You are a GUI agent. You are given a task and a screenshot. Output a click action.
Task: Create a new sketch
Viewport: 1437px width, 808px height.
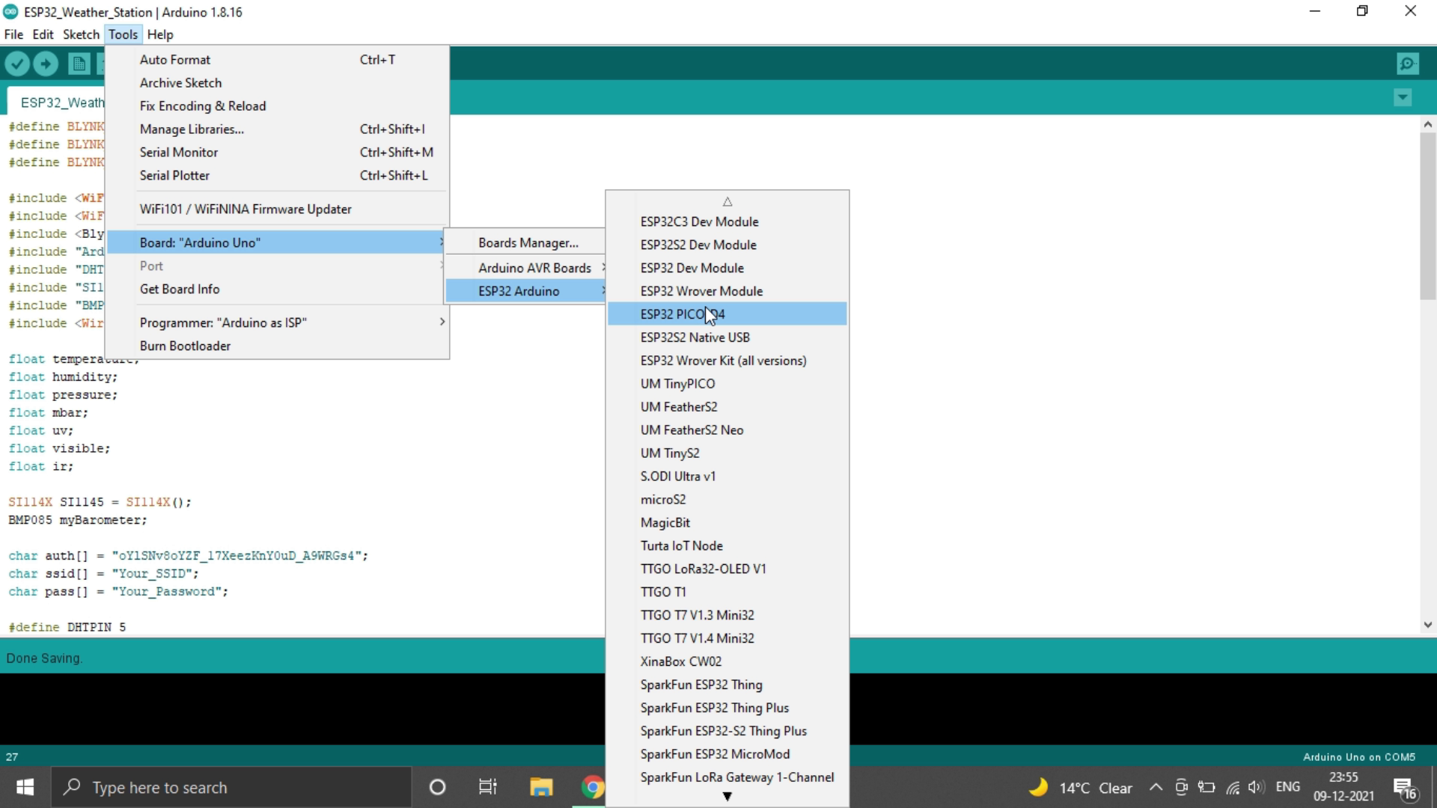79,64
